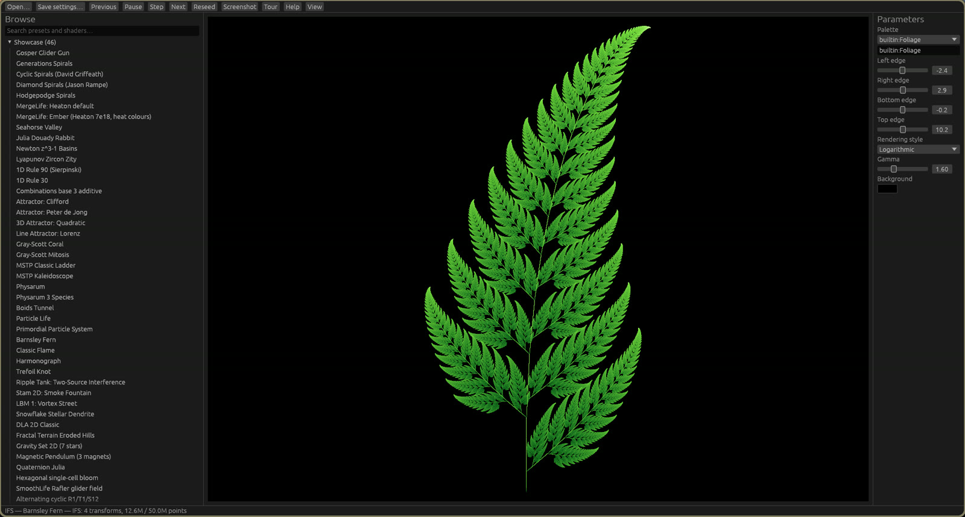Select the Particle Life preset
This screenshot has width=965, height=517.
pyautogui.click(x=33, y=319)
